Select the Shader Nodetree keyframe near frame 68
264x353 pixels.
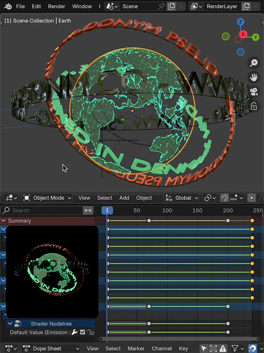tap(149, 323)
